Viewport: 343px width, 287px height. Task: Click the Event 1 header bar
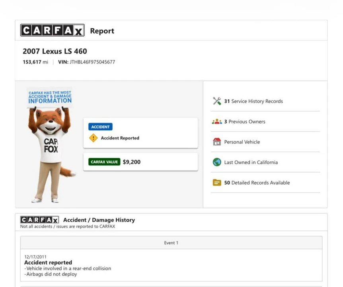click(x=171, y=242)
